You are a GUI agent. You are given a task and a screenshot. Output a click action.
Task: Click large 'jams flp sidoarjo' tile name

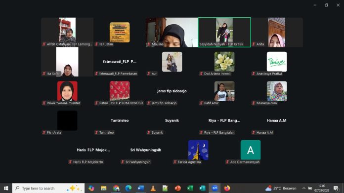pos(172,91)
